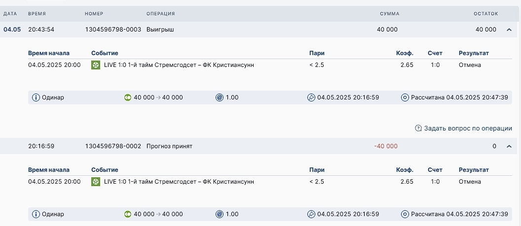Click the info icon beside first Одинар

coord(36,97)
